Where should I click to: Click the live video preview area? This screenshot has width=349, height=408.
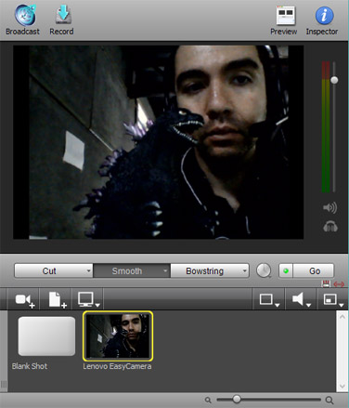pos(159,142)
